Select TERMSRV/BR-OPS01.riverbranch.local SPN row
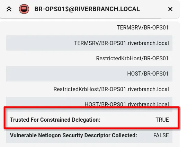 (x=89, y=43)
